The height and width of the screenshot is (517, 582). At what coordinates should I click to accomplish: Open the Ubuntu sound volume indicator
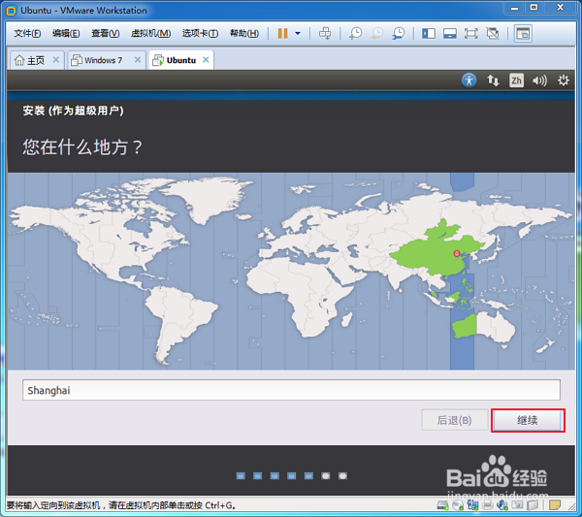pos(539,81)
